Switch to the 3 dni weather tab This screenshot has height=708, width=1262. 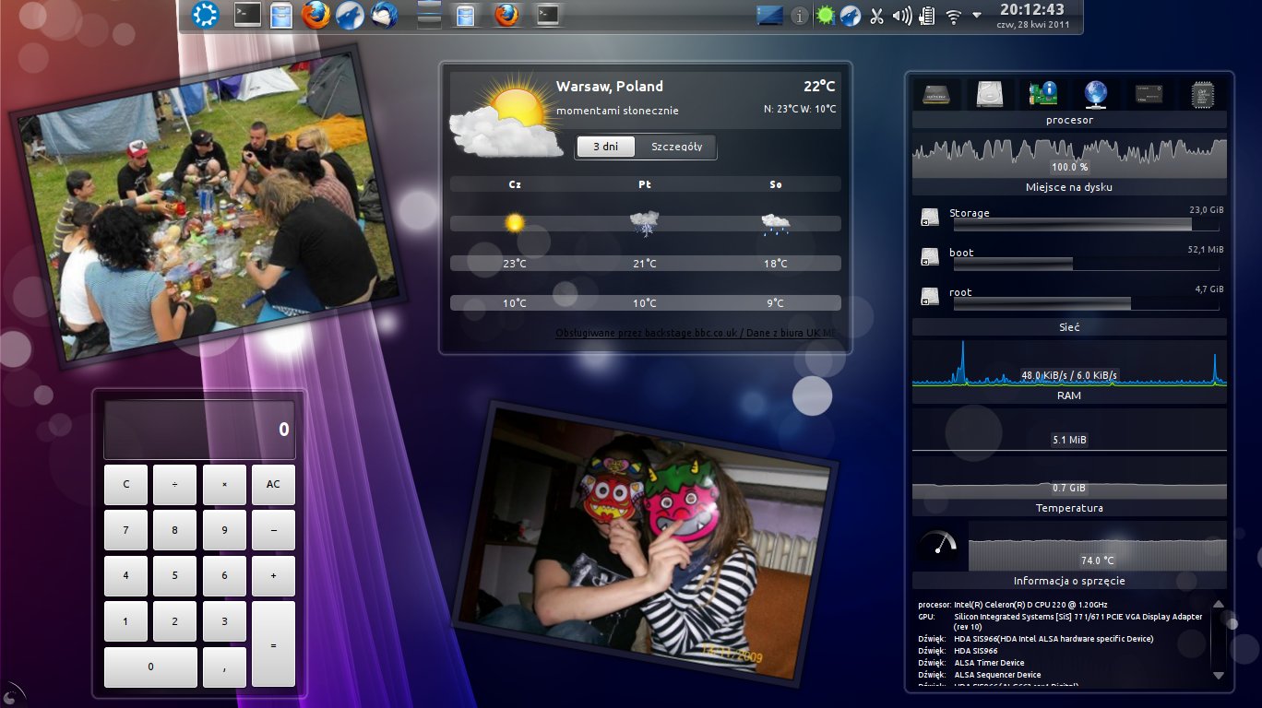coord(605,147)
